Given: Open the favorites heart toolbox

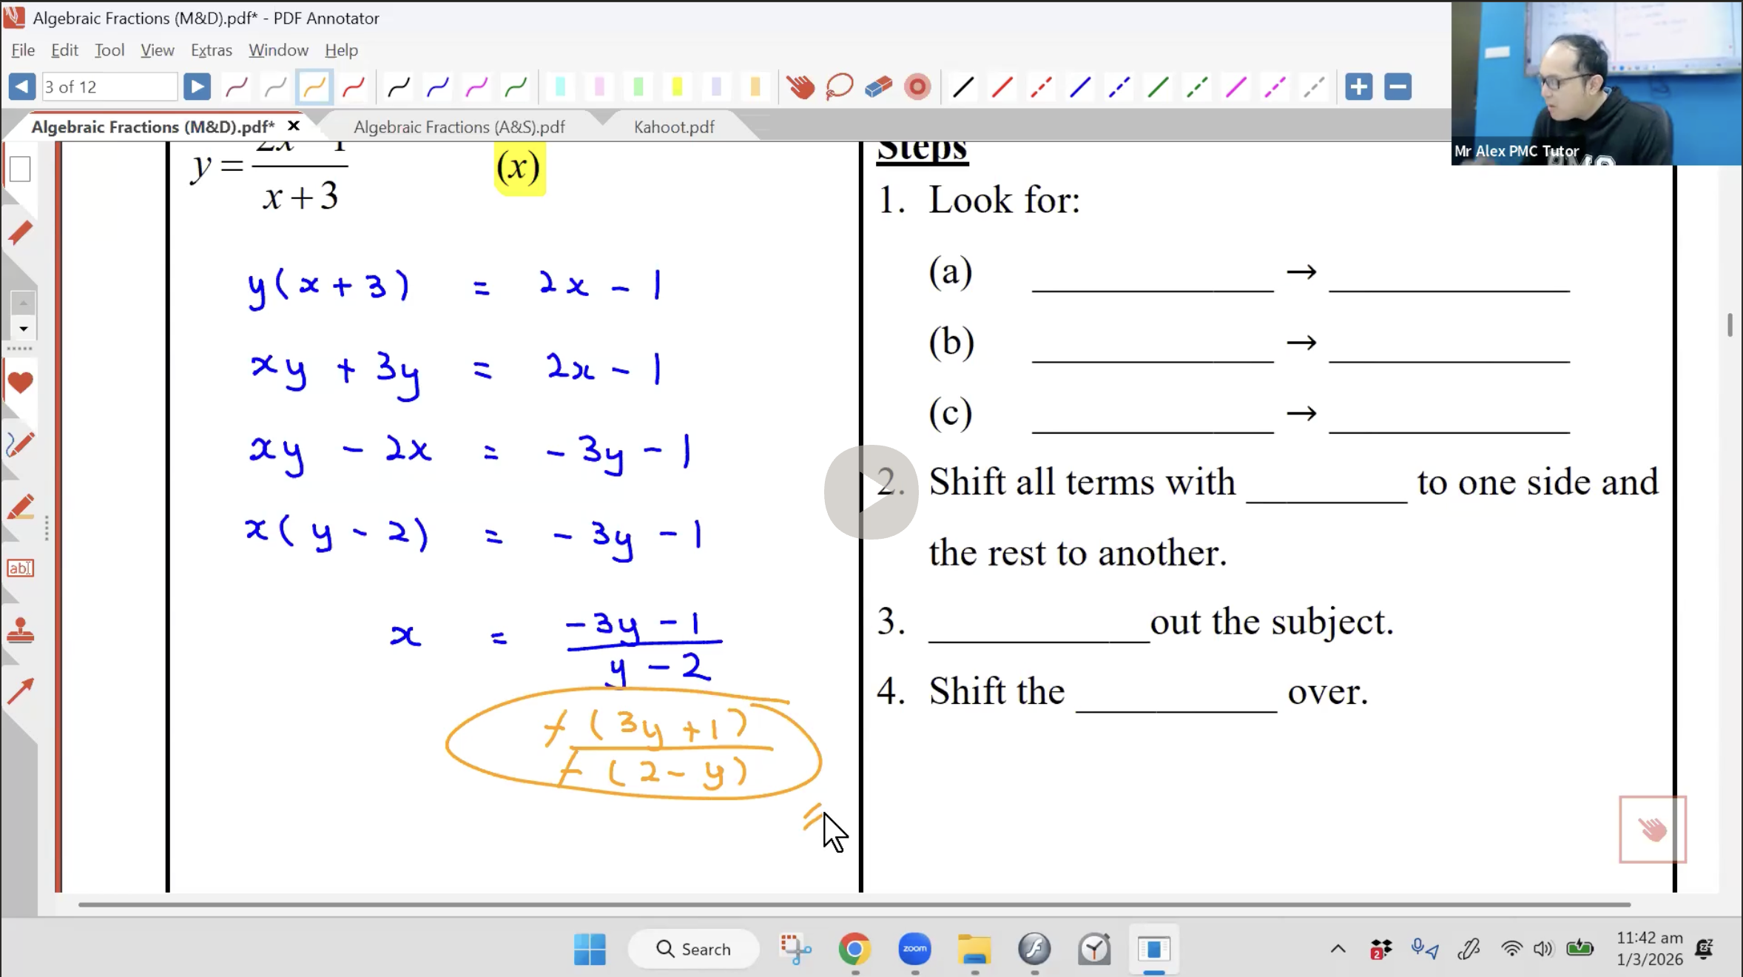Looking at the screenshot, I should point(20,383).
